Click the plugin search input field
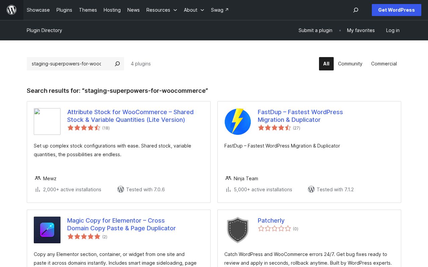 [69, 64]
